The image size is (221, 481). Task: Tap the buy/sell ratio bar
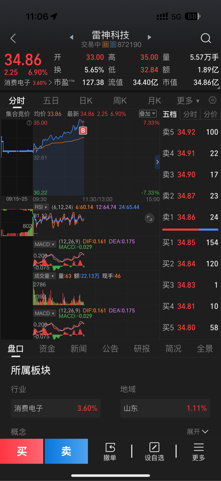point(190,230)
